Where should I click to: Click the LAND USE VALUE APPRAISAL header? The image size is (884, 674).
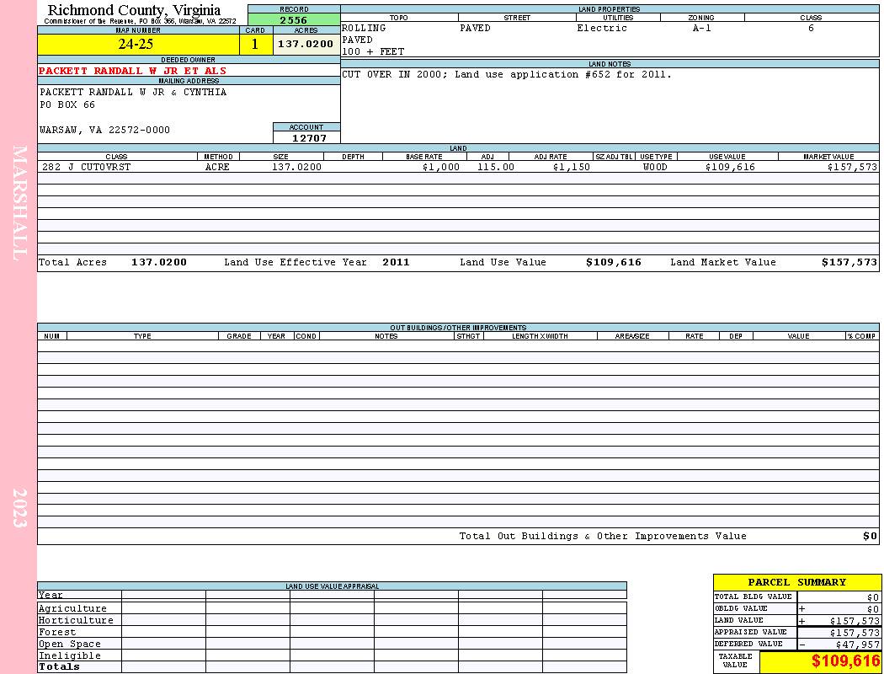(x=332, y=586)
